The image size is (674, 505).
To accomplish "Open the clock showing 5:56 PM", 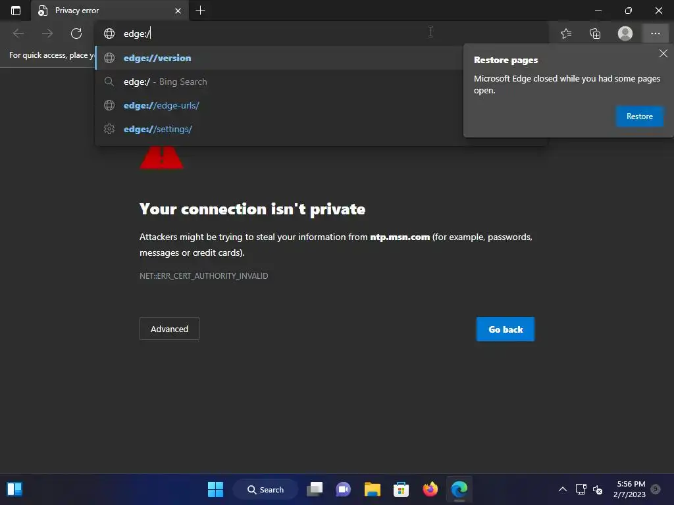I will [x=630, y=489].
